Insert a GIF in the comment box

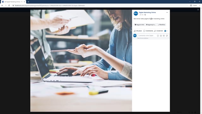click(164, 36)
